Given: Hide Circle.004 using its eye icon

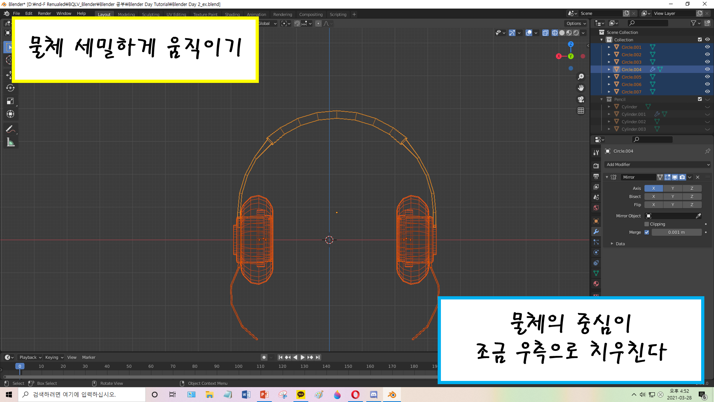Looking at the screenshot, I should (707, 69).
